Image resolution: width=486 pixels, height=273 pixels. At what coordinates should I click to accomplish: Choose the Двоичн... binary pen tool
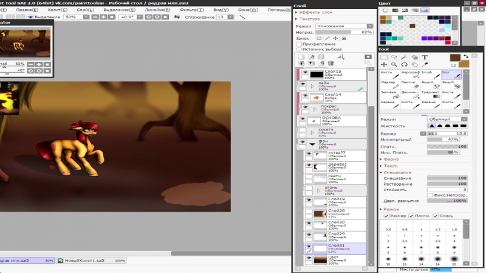pyautogui.click(x=411, y=95)
